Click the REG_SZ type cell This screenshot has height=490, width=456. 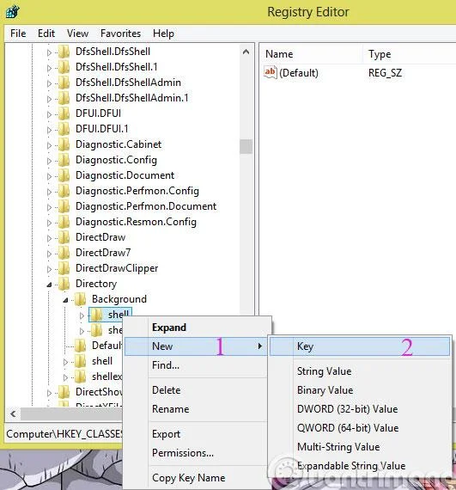click(385, 73)
